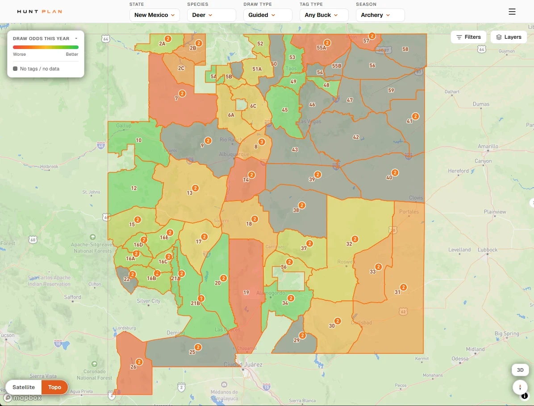Select hunt unit 2C label
The image size is (534, 406).
pyautogui.click(x=181, y=68)
